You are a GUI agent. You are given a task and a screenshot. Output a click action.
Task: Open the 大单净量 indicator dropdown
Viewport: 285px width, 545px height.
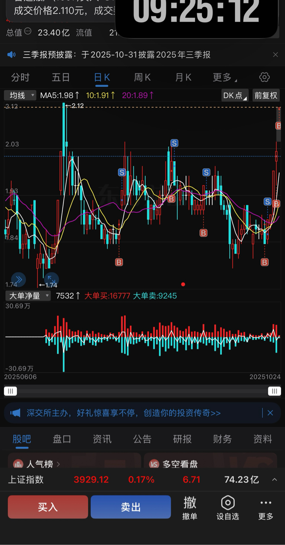(x=27, y=296)
